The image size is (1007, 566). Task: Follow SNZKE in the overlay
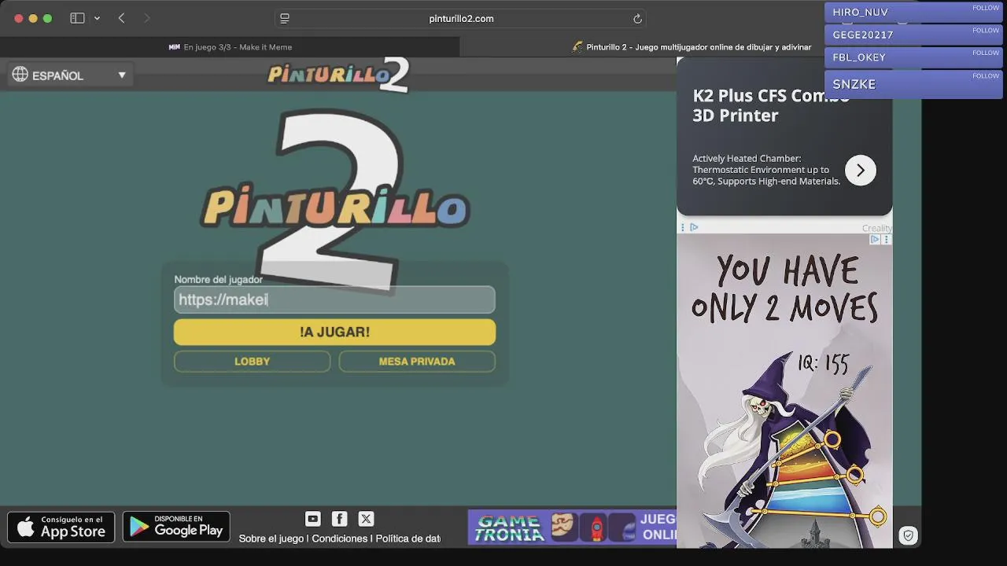(x=985, y=76)
